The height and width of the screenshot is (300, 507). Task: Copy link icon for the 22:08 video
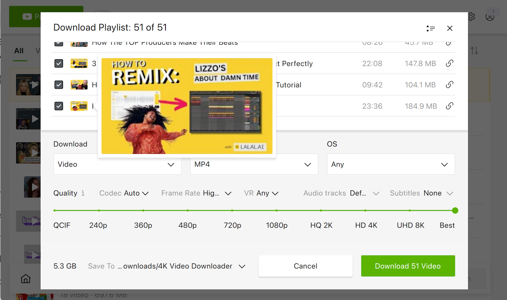(449, 63)
